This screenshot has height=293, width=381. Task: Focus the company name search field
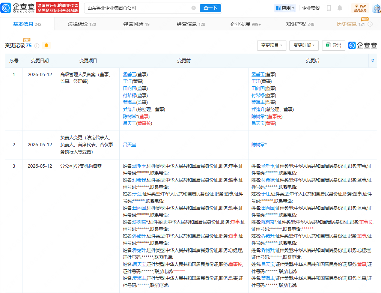(x=139, y=8)
